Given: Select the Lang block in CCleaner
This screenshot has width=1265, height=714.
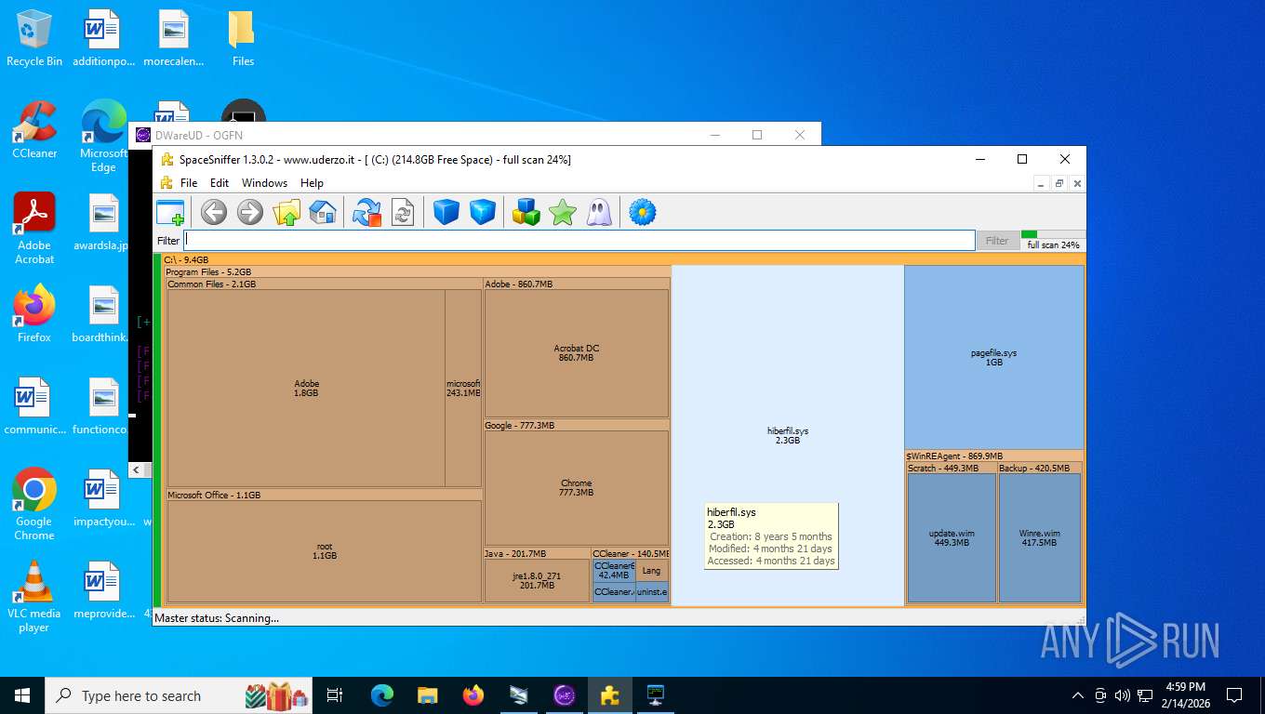Looking at the screenshot, I should coord(652,571).
